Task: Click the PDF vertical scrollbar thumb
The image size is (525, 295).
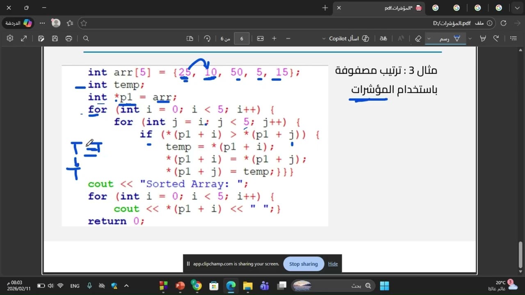Action: 520,254
